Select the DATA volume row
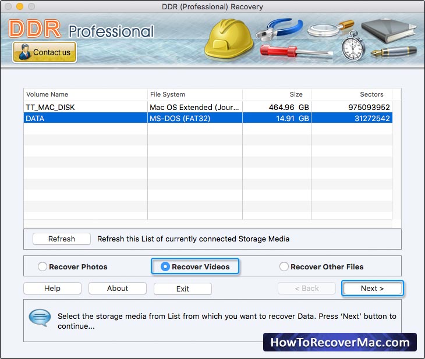The width and height of the screenshot is (425, 359). [x=208, y=118]
